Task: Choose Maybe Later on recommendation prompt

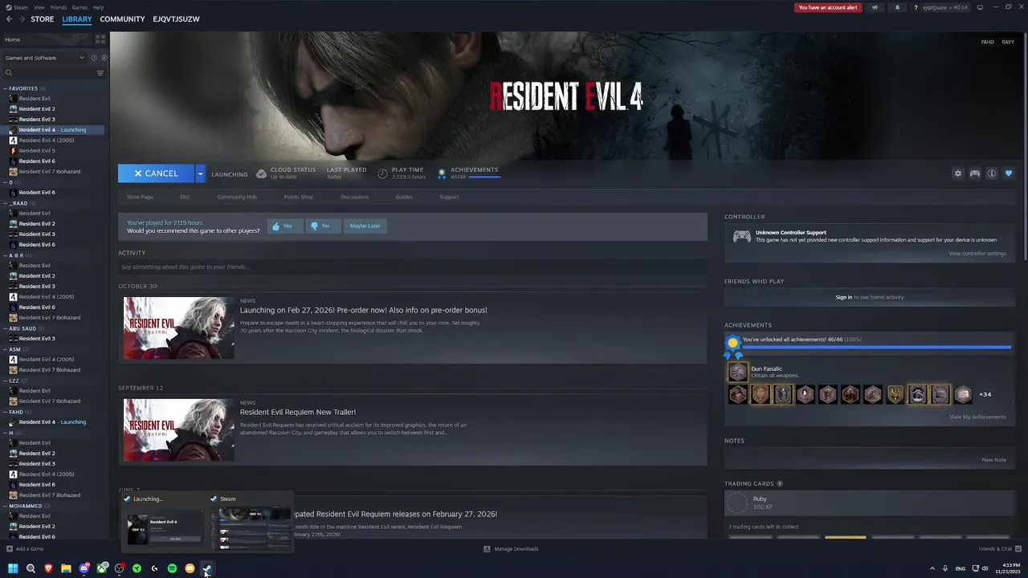Action: coord(365,226)
